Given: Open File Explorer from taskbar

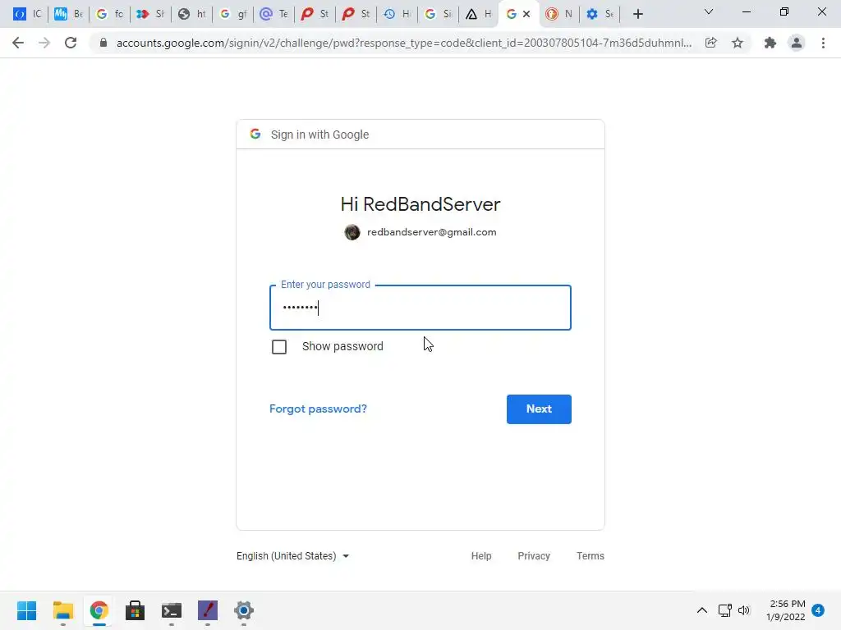Looking at the screenshot, I should pyautogui.click(x=62, y=610).
